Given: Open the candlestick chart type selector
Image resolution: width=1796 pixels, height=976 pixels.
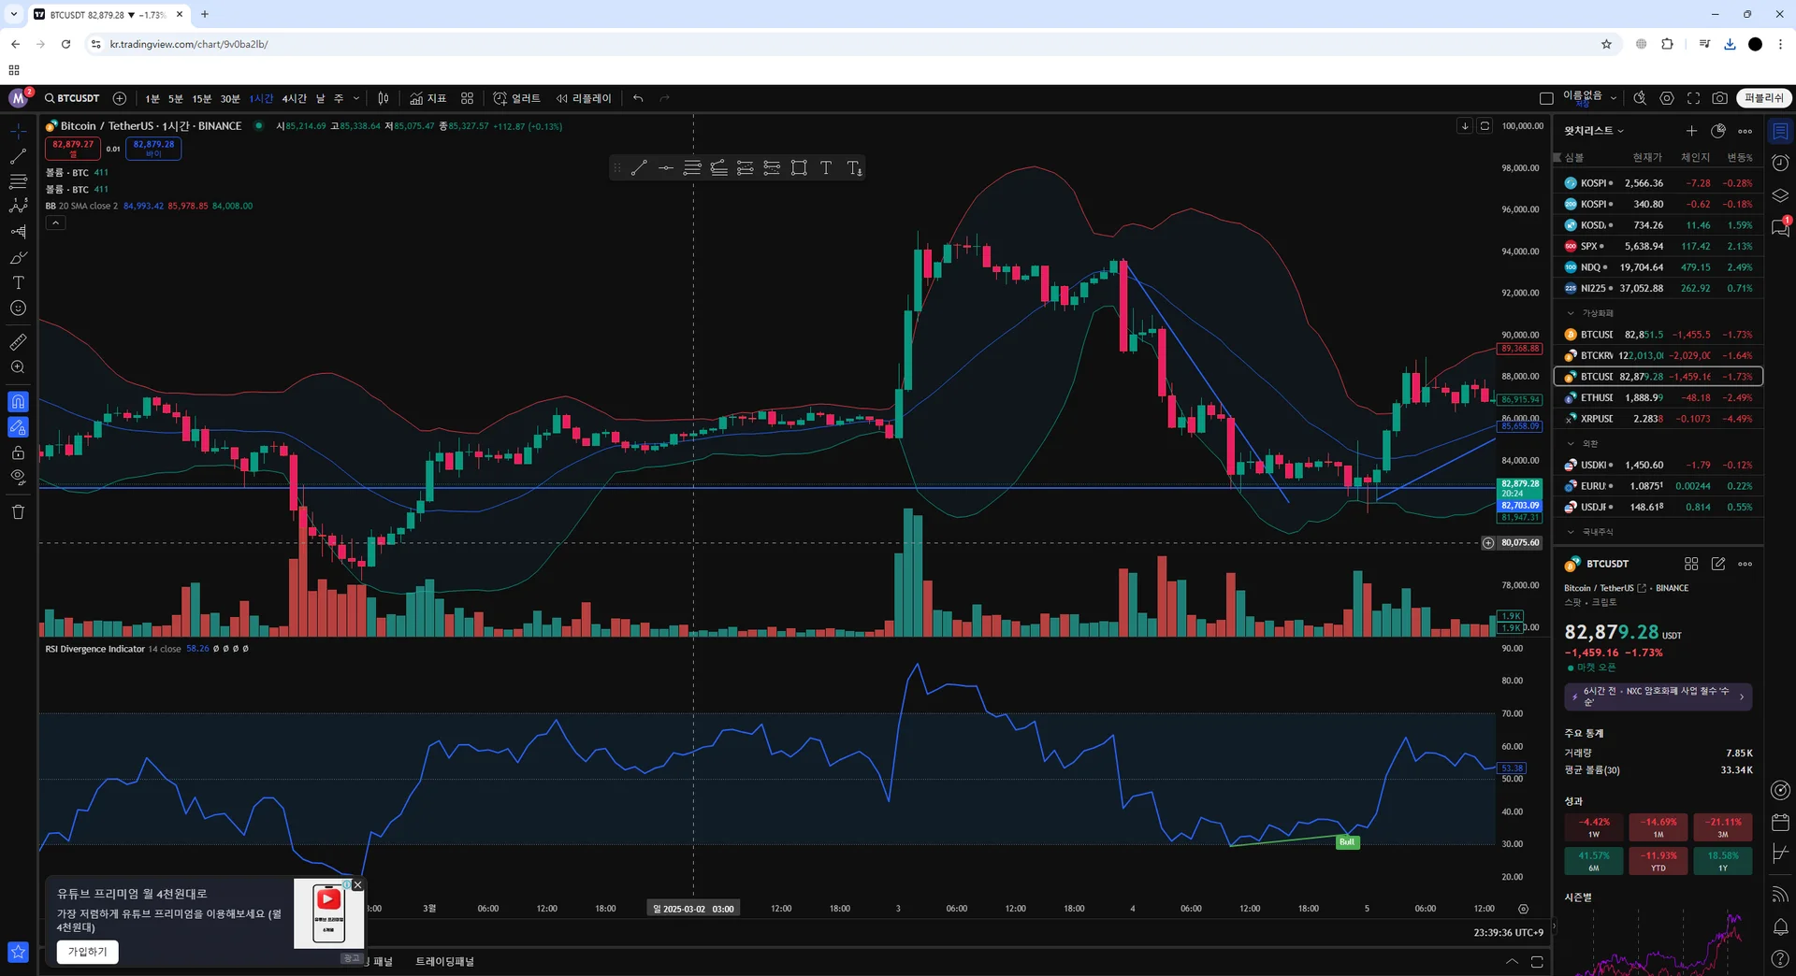Looking at the screenshot, I should [x=384, y=98].
